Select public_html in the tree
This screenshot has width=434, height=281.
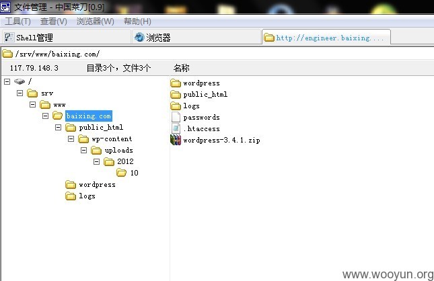pyautogui.click(x=101, y=128)
